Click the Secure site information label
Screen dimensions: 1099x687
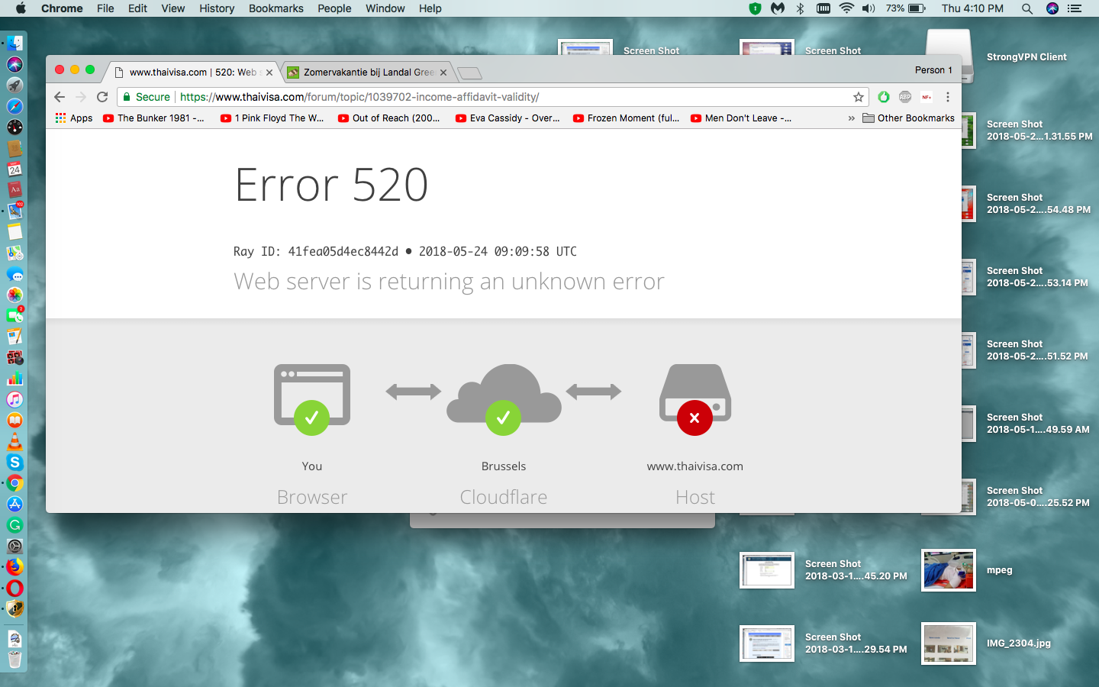pyautogui.click(x=146, y=97)
